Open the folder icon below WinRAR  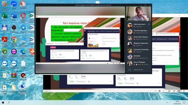pos(14,87)
